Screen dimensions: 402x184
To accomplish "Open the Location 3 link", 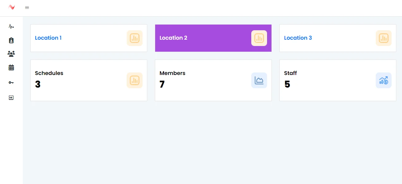I will (x=298, y=38).
